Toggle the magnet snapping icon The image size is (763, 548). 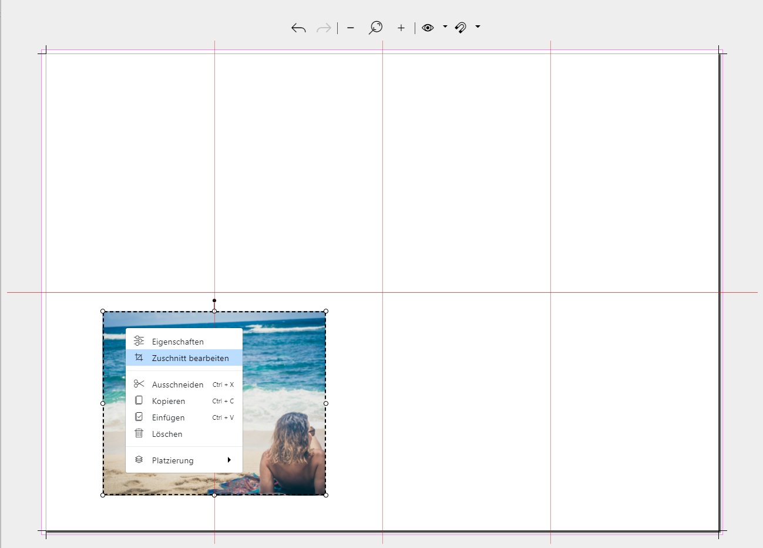[x=461, y=28]
